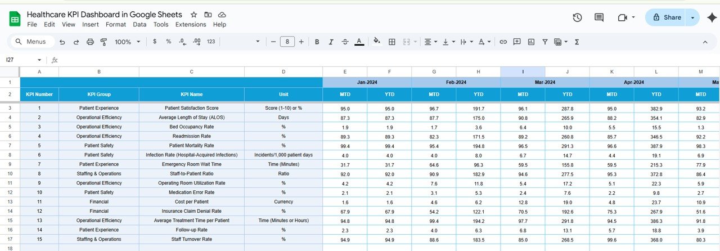
Task: Click the font size field showing 8
Action: 287,42
